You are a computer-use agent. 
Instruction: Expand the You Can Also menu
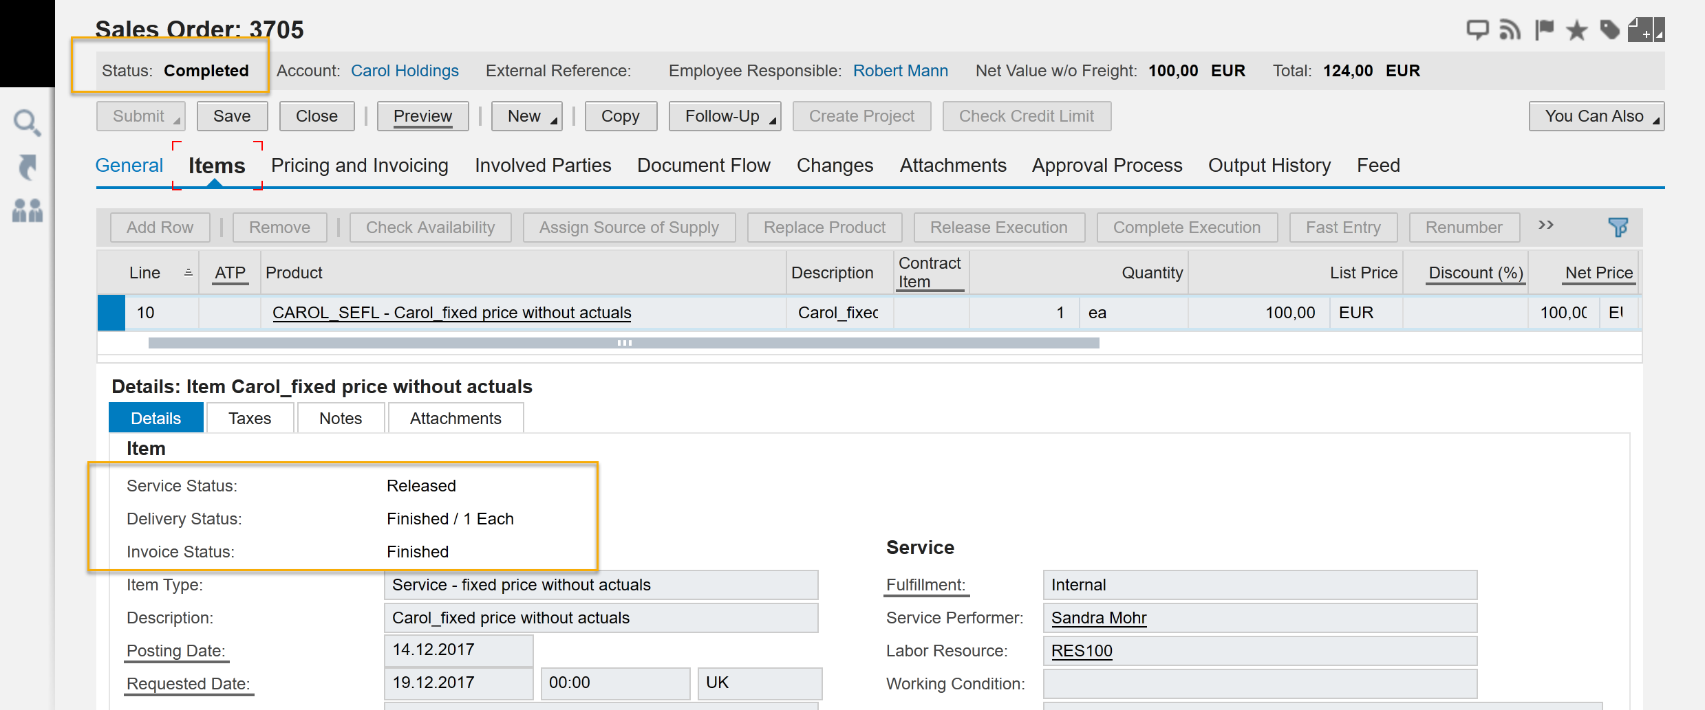click(1596, 116)
